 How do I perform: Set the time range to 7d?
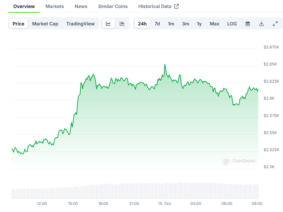pyautogui.click(x=157, y=24)
